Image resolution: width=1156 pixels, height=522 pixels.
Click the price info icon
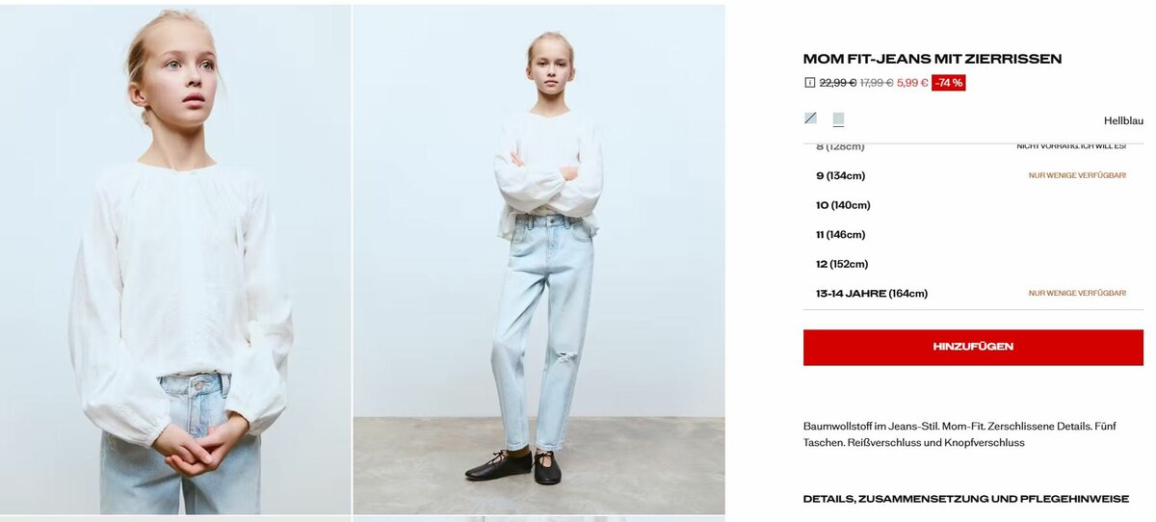tap(809, 83)
